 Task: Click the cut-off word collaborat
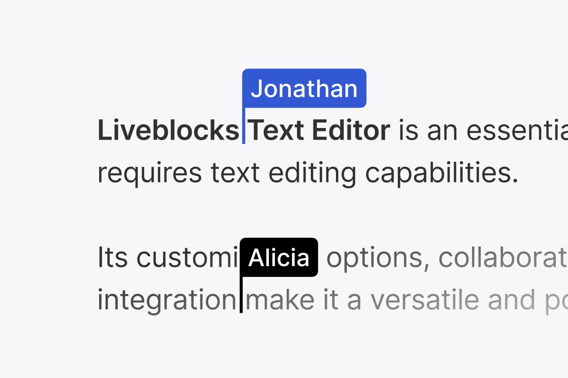(x=503, y=258)
